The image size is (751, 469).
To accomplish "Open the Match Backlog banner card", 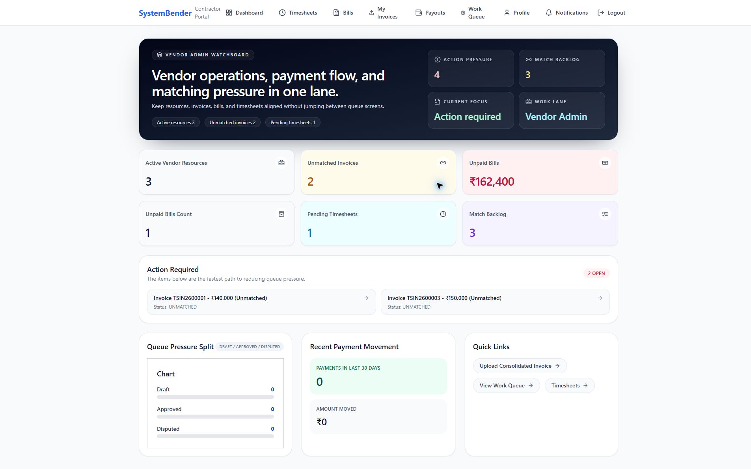I will click(562, 68).
